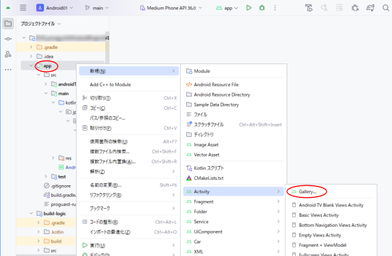Expand the .gradle folder at top of tree

pos(31,46)
